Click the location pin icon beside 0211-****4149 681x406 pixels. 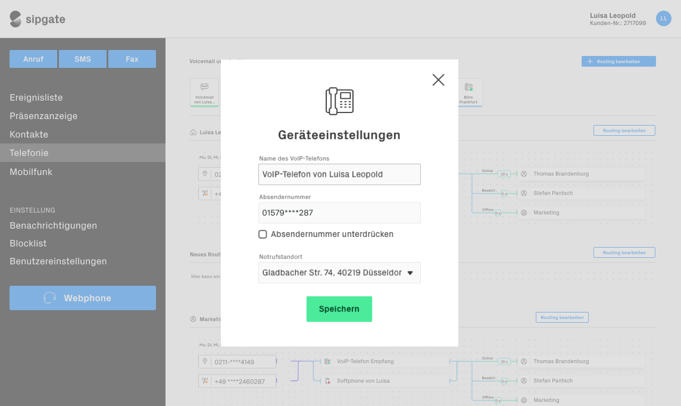coord(205,361)
